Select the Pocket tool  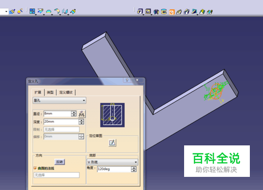[148, 12]
